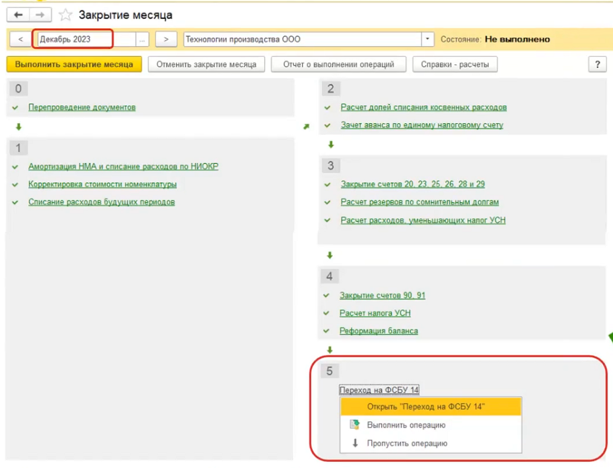This screenshot has height=468, width=613.
Task: Choose 'Пропустить операцию' from context menu
Action: (407, 443)
